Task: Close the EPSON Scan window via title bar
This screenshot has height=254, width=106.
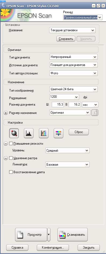Action: [103, 6]
